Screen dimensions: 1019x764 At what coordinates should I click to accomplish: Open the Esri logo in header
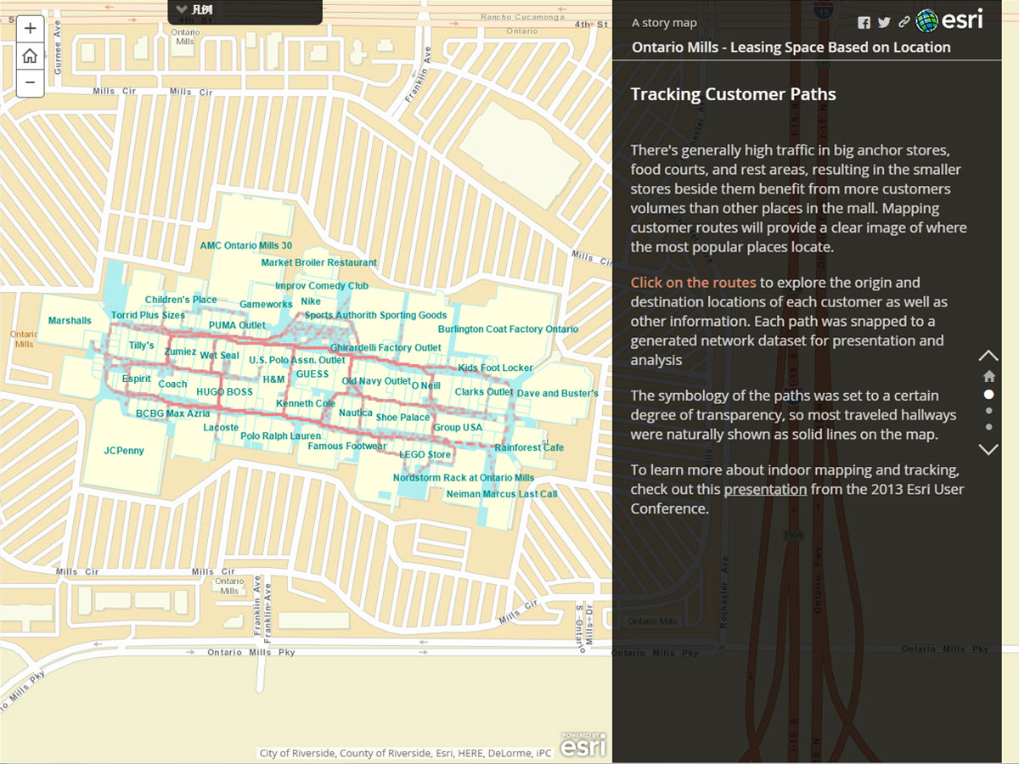[x=950, y=20]
